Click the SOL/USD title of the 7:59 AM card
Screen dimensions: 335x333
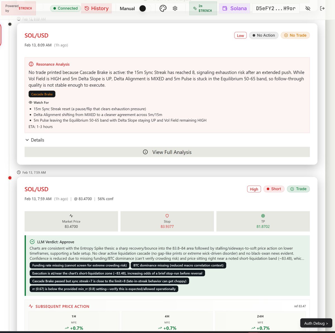coord(37,189)
